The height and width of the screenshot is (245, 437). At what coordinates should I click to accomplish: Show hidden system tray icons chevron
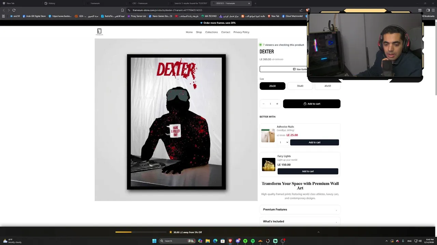pyautogui.click(x=386, y=241)
